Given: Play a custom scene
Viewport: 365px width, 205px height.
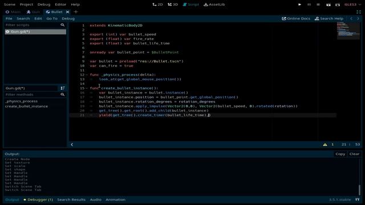Looking at the screenshot, I should tap(338, 5).
